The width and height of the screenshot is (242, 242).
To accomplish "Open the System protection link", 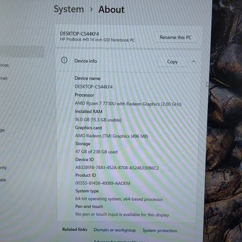I will point(160,230).
